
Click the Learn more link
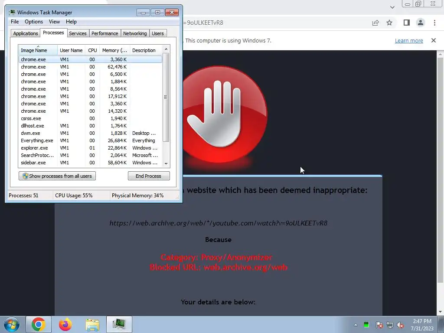pyautogui.click(x=409, y=40)
